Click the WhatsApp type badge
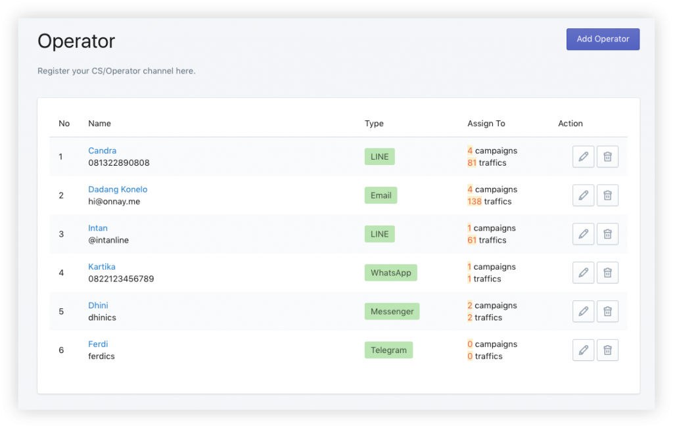 pyautogui.click(x=390, y=273)
